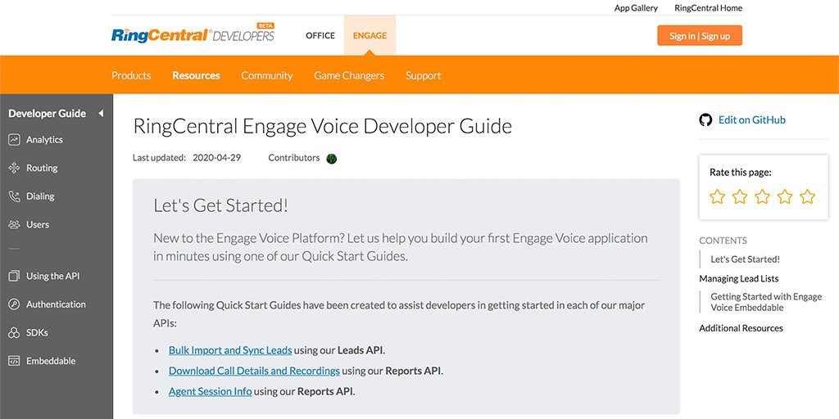Open the Resources menu
Screen dimensions: 839x419
click(196, 75)
